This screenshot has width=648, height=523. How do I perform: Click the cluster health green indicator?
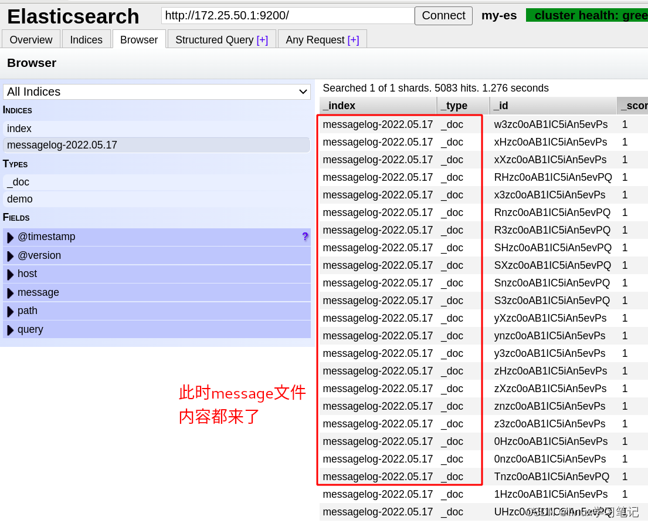click(587, 15)
